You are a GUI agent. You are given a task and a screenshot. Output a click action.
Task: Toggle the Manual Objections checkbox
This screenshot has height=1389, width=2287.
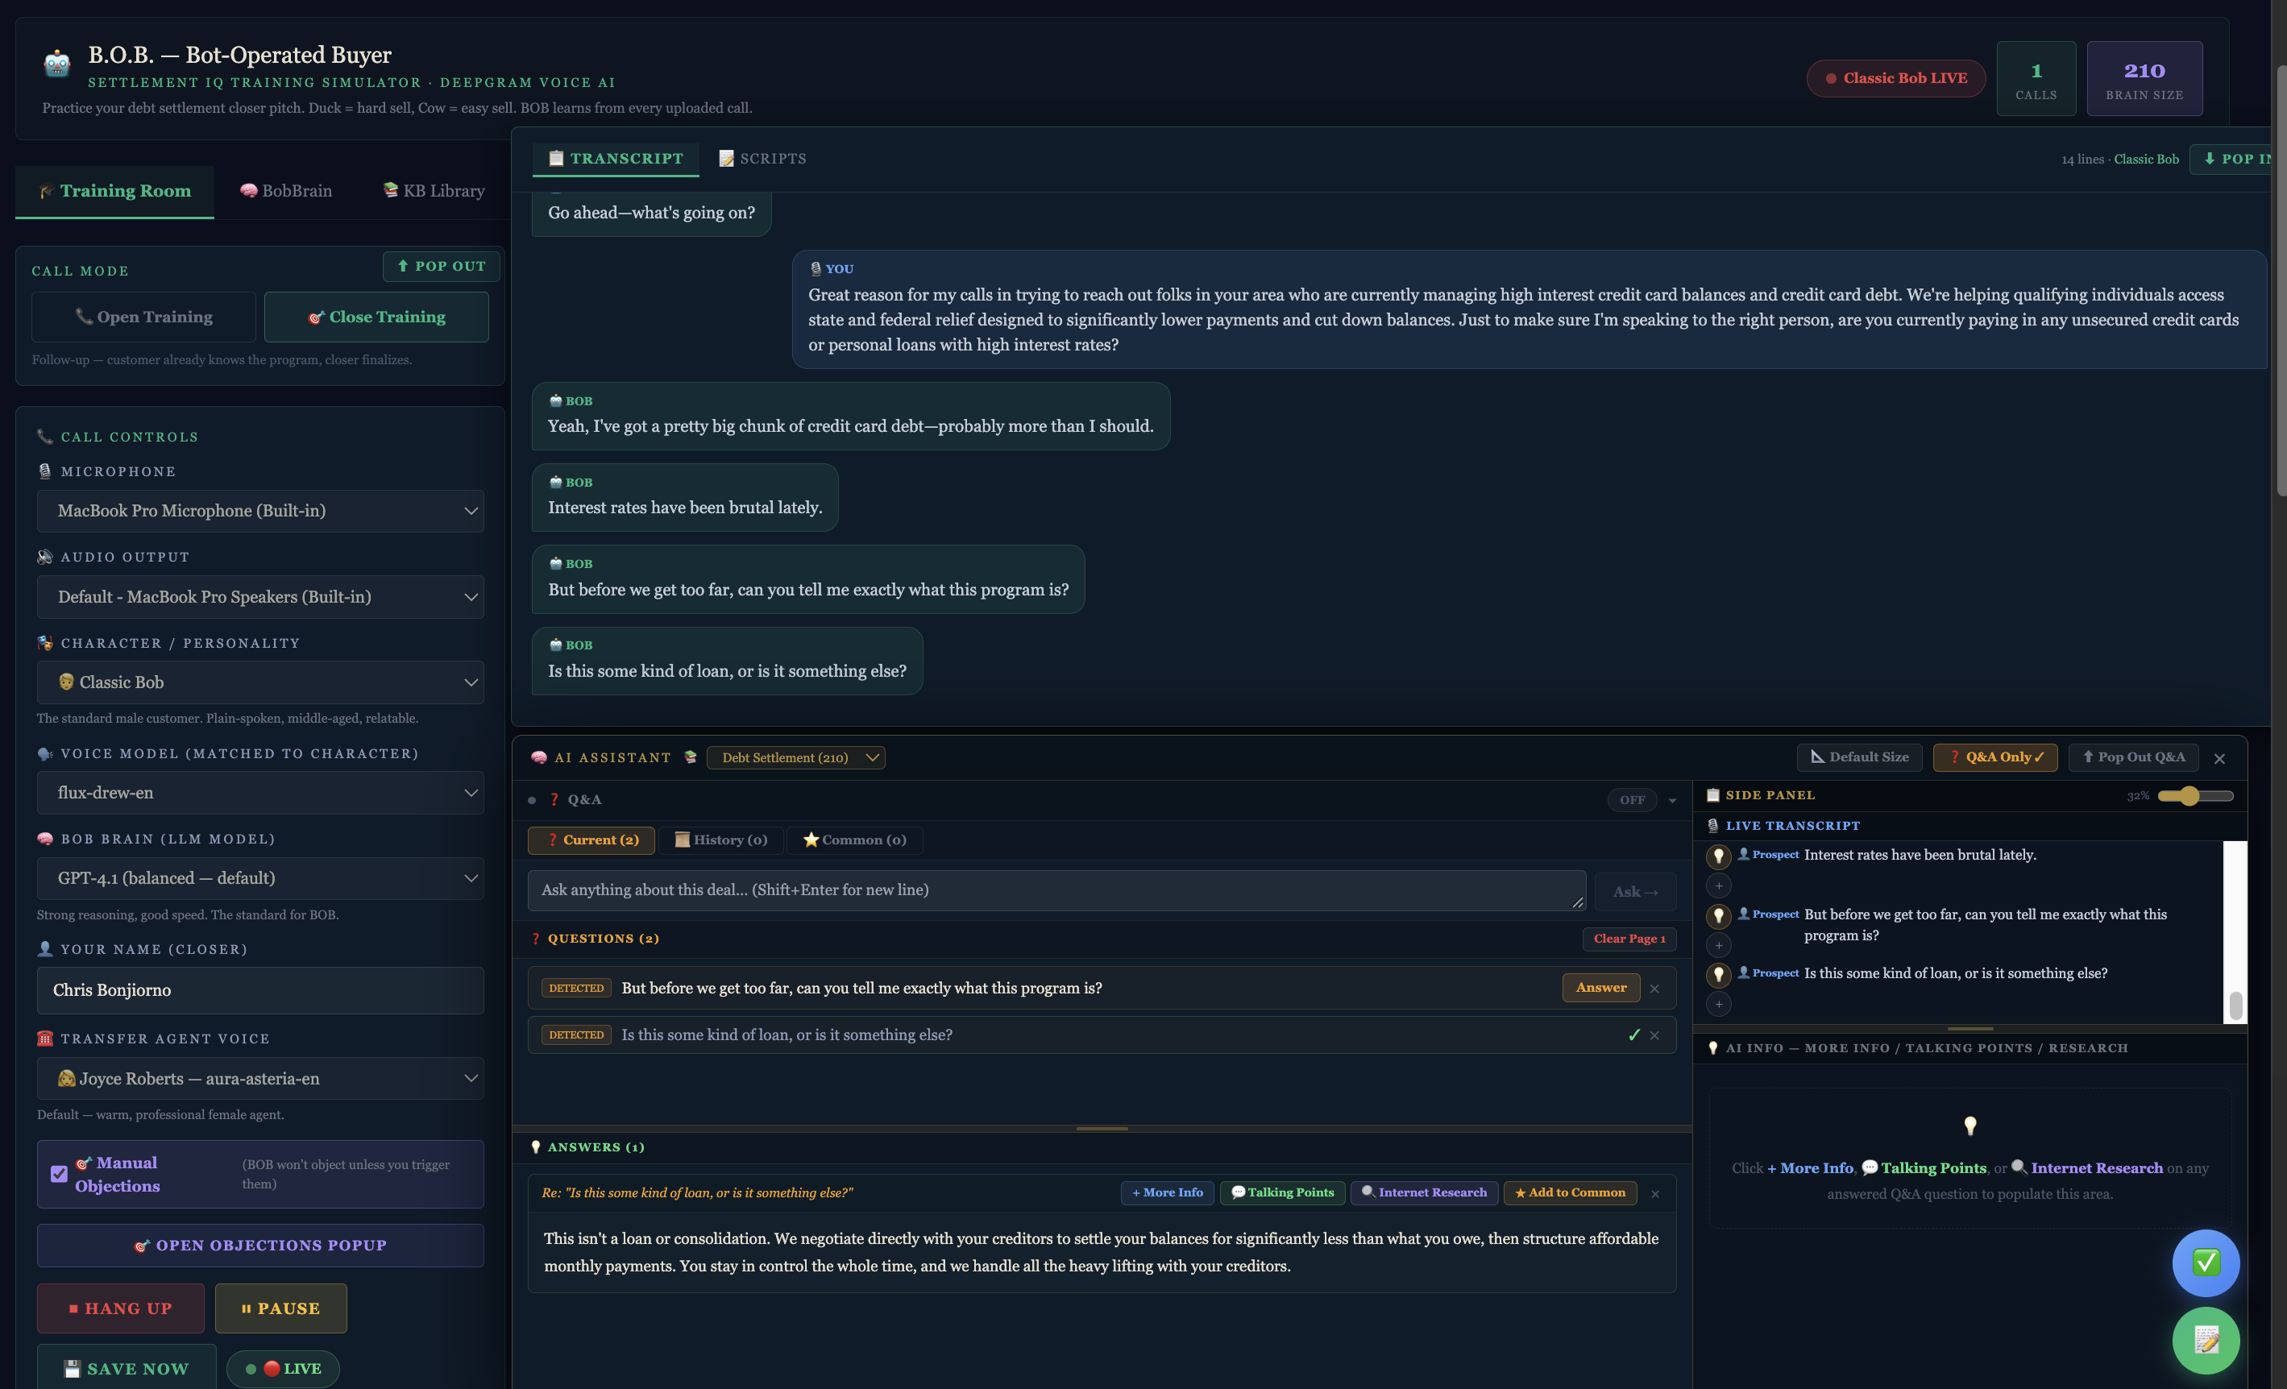[60, 1174]
